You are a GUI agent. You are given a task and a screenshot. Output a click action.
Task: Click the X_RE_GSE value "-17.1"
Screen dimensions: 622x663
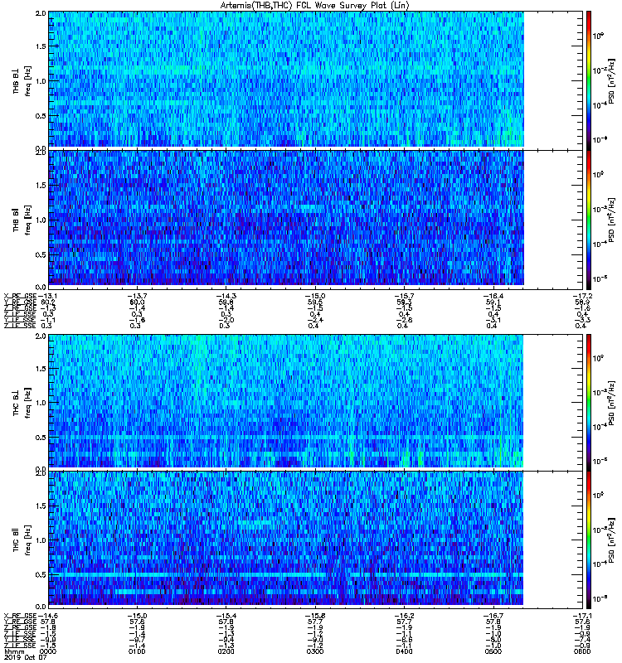tap(582, 616)
